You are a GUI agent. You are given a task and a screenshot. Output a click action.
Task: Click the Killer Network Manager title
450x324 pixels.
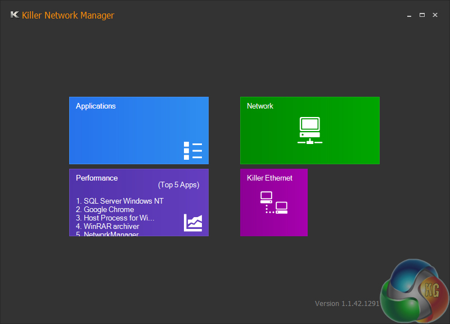68,15
